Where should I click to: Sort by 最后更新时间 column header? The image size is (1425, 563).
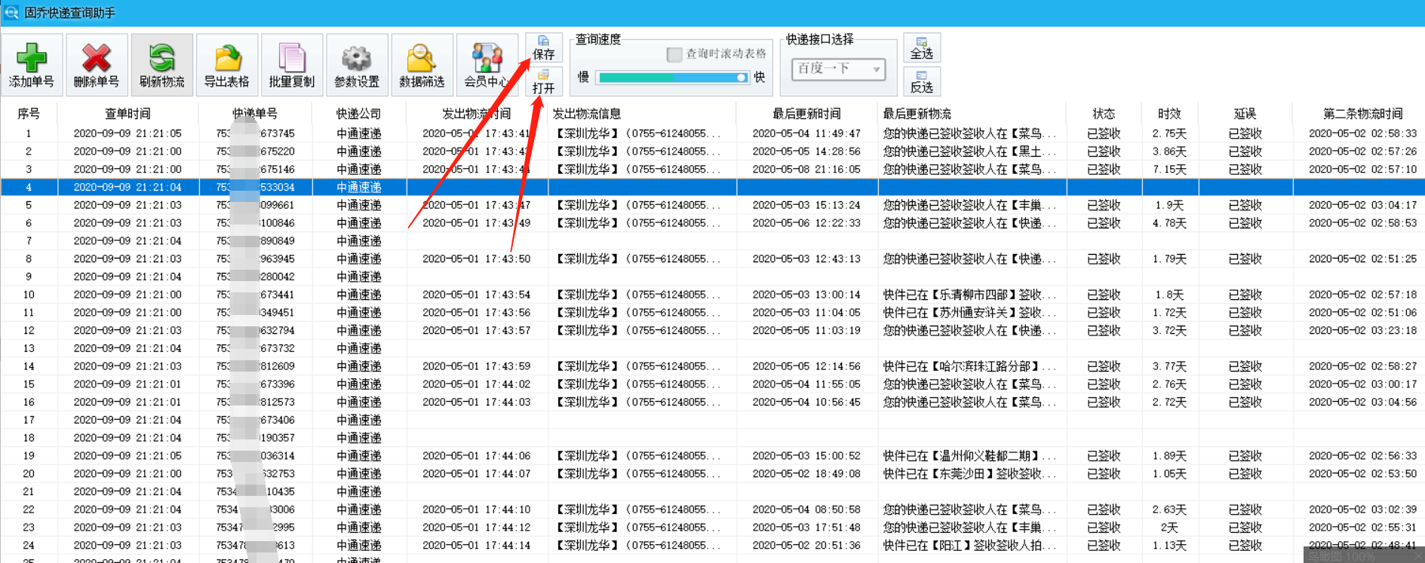coord(806,113)
